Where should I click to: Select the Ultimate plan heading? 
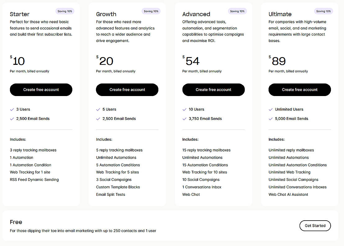(280, 14)
